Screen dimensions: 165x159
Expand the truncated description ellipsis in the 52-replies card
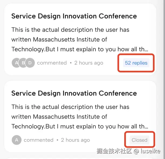[146, 50]
